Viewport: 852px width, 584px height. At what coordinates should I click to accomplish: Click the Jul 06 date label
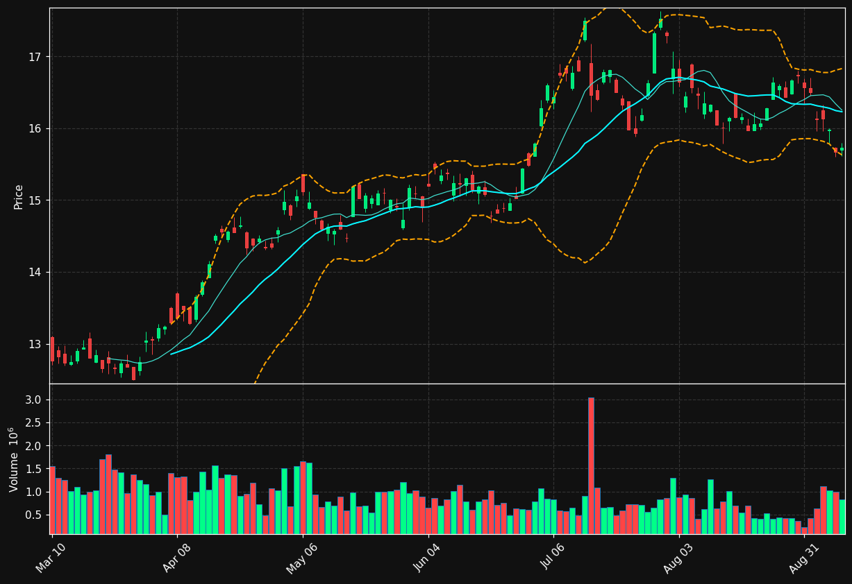553,558
